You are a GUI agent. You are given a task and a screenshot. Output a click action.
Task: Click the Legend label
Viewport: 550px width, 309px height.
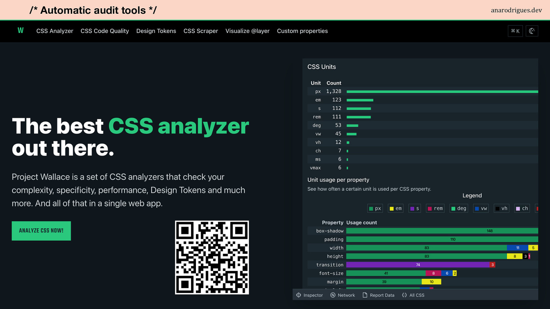tap(472, 195)
